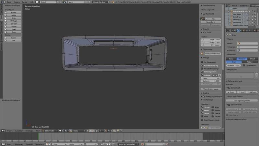Image resolution: width=259 pixels, height=146 pixels.
Task: Open the Blender Renderer engine dropdown
Action: tap(101, 2)
